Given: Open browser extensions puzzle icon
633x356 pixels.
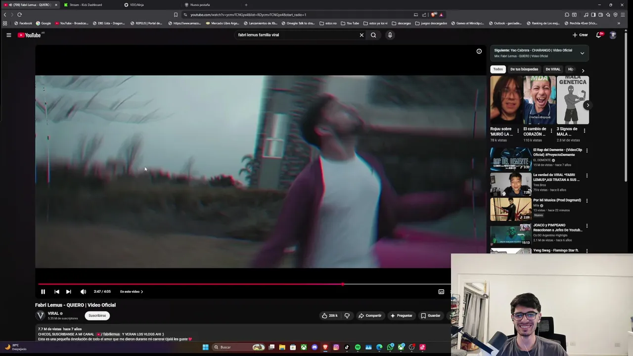Looking at the screenshot, I should click(x=567, y=15).
